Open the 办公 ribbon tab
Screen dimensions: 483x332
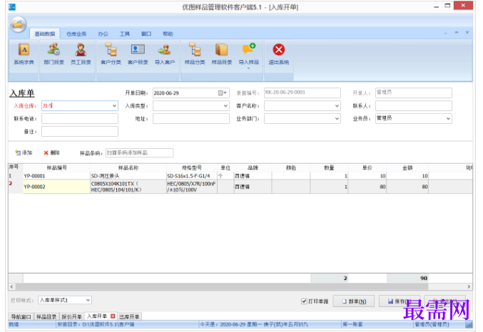(x=103, y=34)
